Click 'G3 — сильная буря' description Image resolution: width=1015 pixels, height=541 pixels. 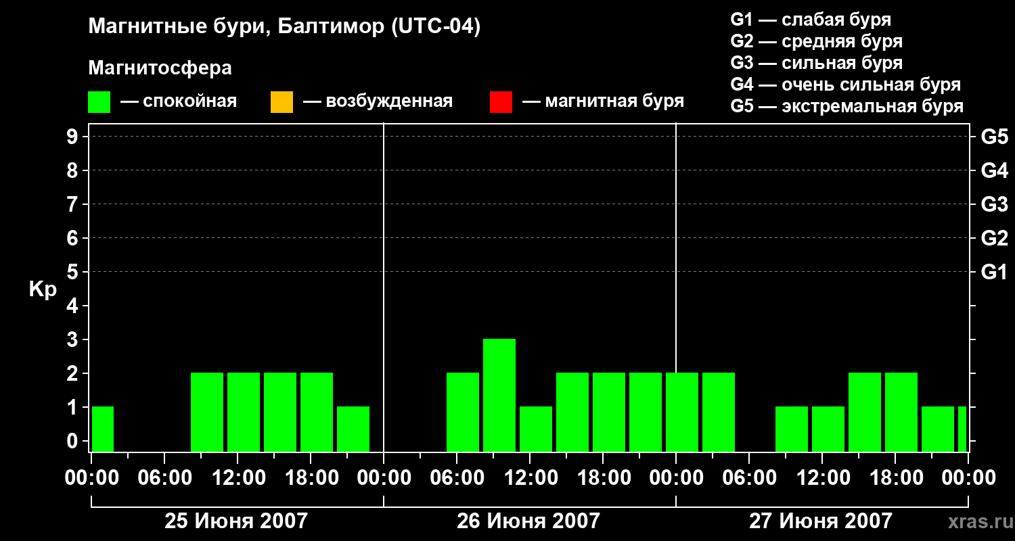816,62
